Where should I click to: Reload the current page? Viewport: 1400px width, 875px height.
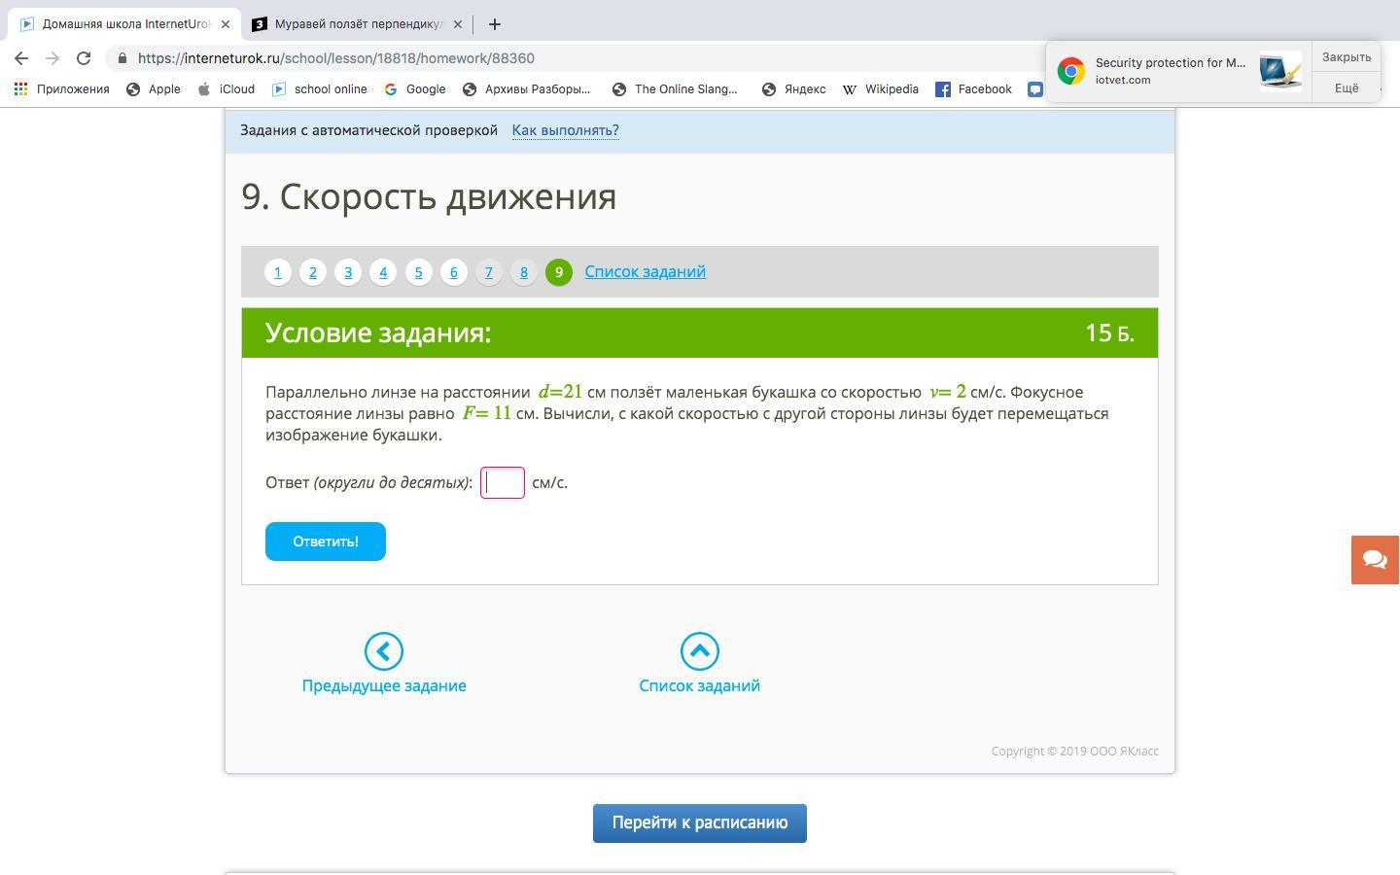coord(84,58)
